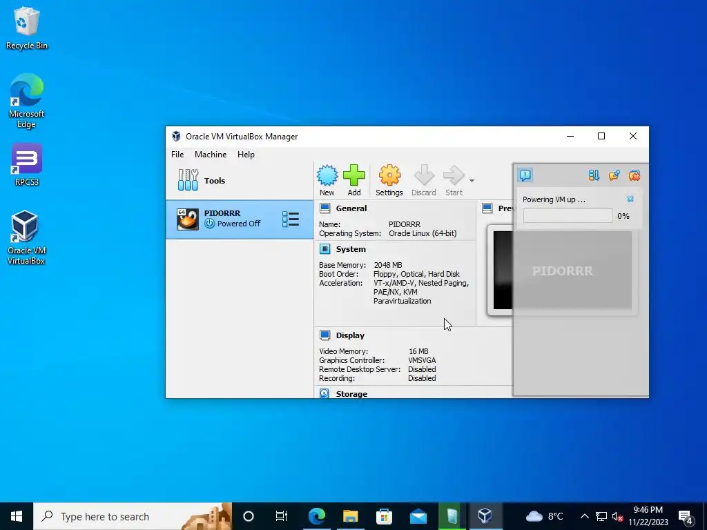Image resolution: width=707 pixels, height=530 pixels.
Task: Open File Explorer from the taskbar
Action: [350, 516]
